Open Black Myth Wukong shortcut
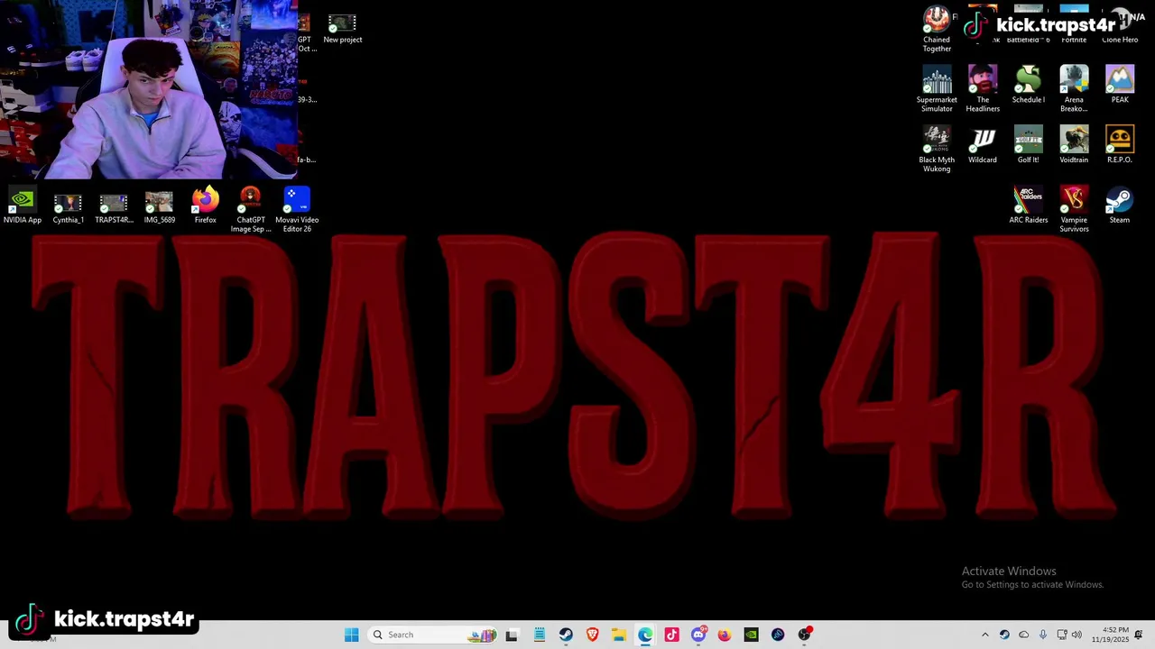1155x649 pixels. pos(937,150)
